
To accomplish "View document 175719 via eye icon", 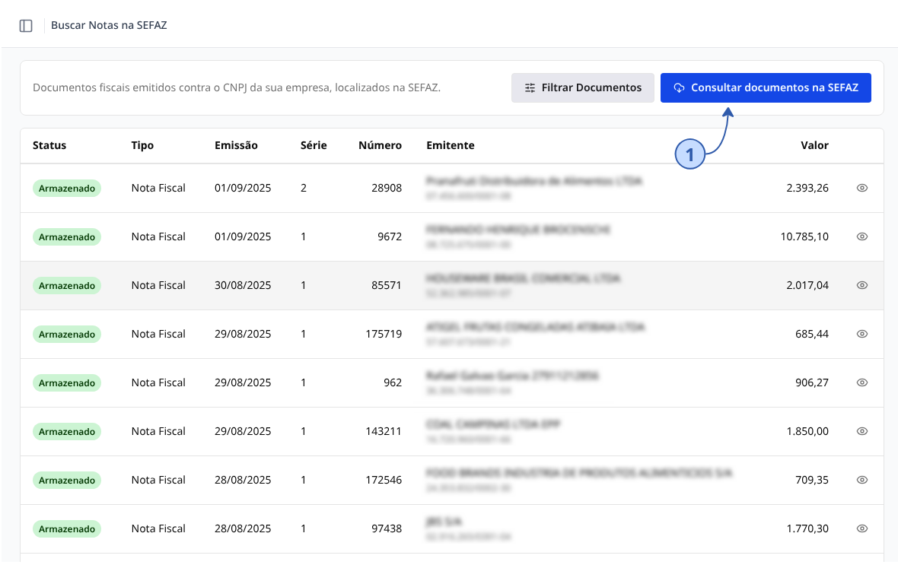I will [x=862, y=334].
